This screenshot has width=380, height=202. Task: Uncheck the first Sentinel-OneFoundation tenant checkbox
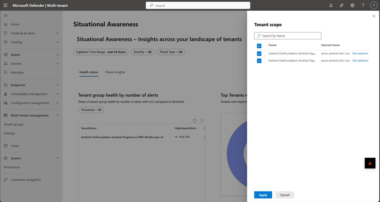click(x=259, y=54)
